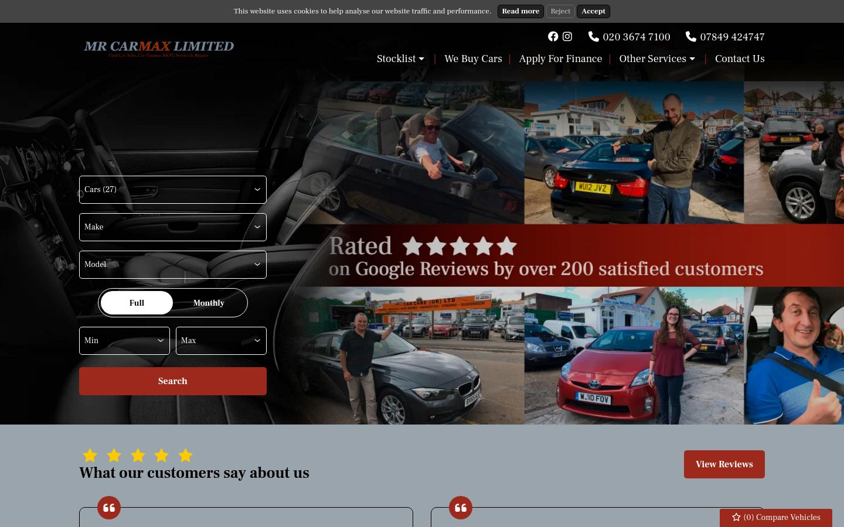Click View Reviews button
The width and height of the screenshot is (844, 527).
click(x=724, y=464)
